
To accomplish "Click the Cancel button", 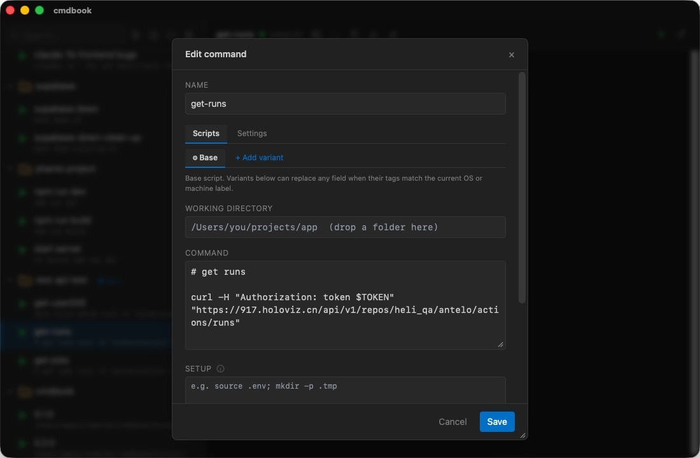I will coord(452,422).
